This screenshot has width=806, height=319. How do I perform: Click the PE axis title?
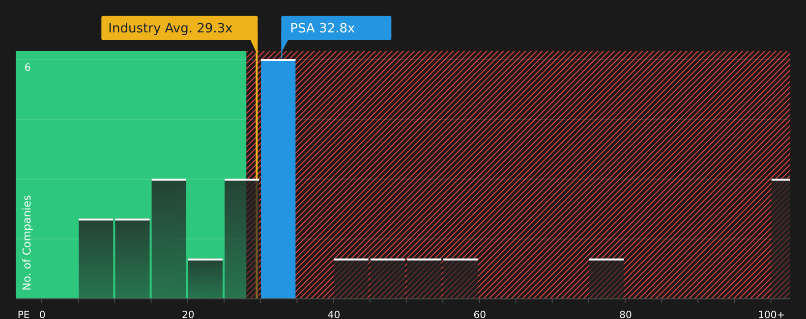24,315
